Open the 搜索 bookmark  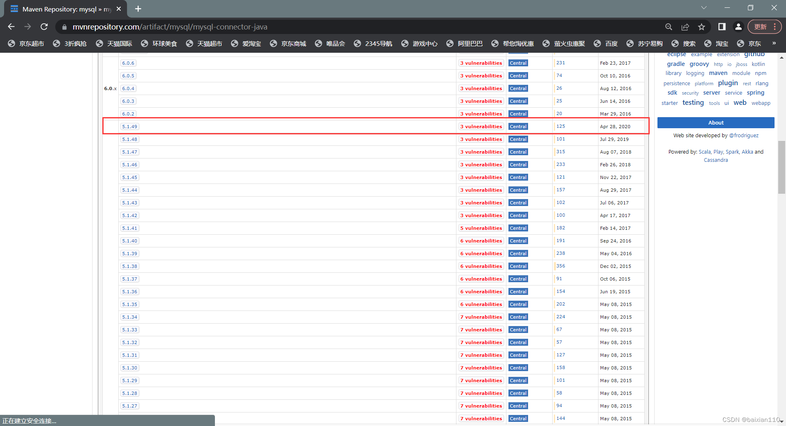coord(683,43)
